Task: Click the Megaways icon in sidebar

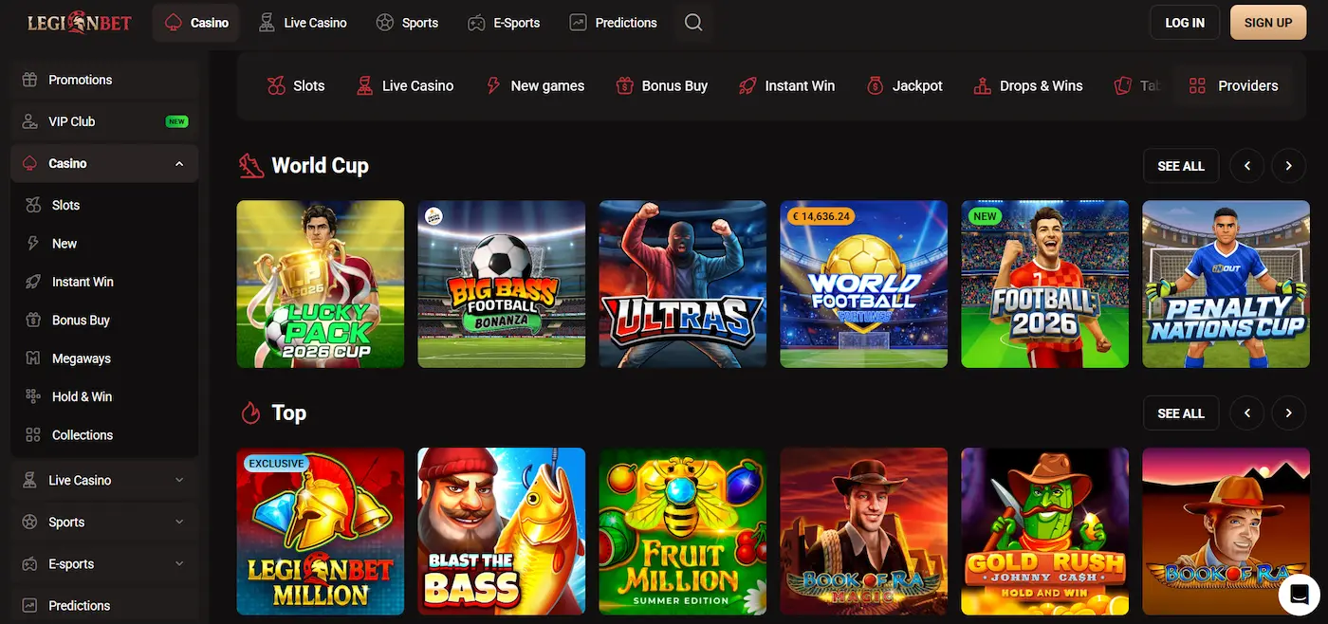Action: (x=33, y=358)
